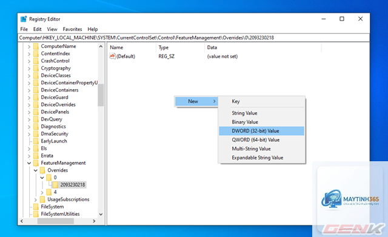Click the tree pane horizontal scrollbar thumb
Screen dimensions: 388x237
point(55,221)
